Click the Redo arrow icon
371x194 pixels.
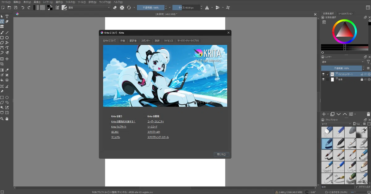(29, 7)
